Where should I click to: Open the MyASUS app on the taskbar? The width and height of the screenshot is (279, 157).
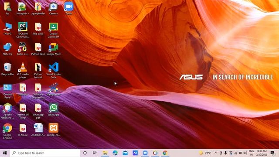click(x=135, y=153)
